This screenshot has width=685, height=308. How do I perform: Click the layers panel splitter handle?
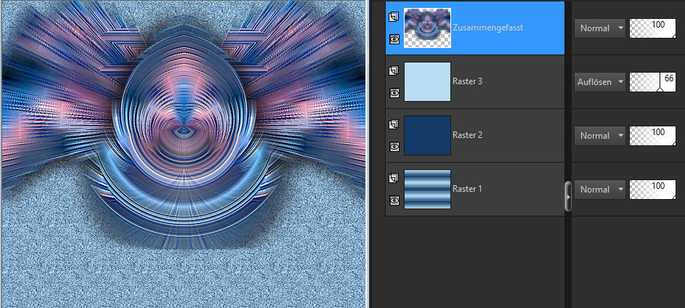coord(568,196)
